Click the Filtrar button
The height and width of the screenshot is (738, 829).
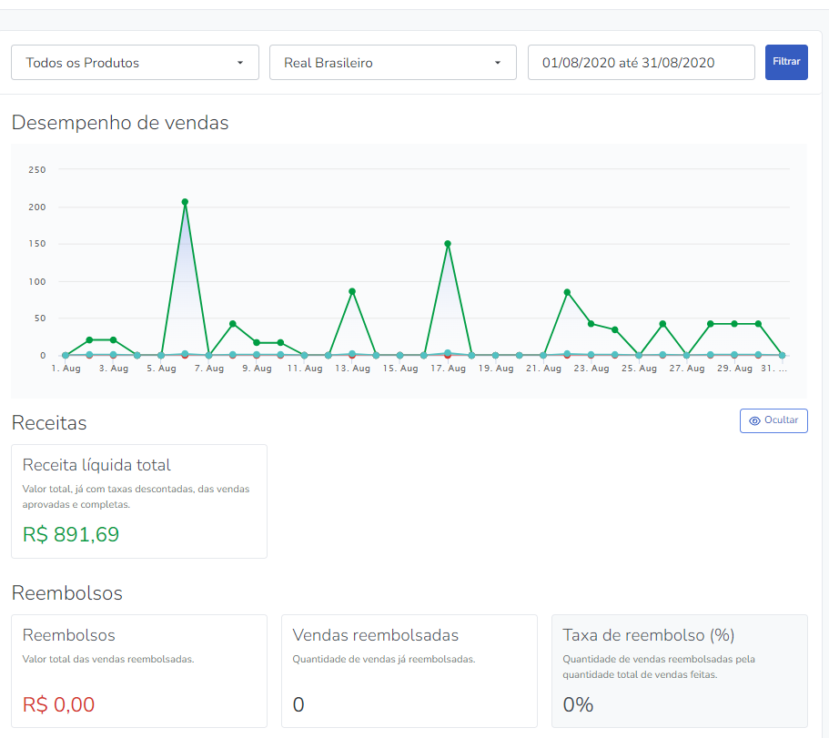(x=786, y=63)
